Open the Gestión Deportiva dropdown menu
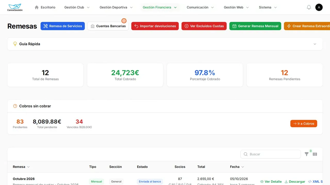Image resolution: width=330 pixels, height=185 pixels. pos(116,7)
